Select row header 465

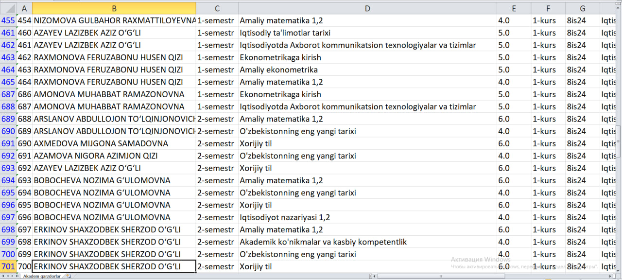(x=8, y=82)
